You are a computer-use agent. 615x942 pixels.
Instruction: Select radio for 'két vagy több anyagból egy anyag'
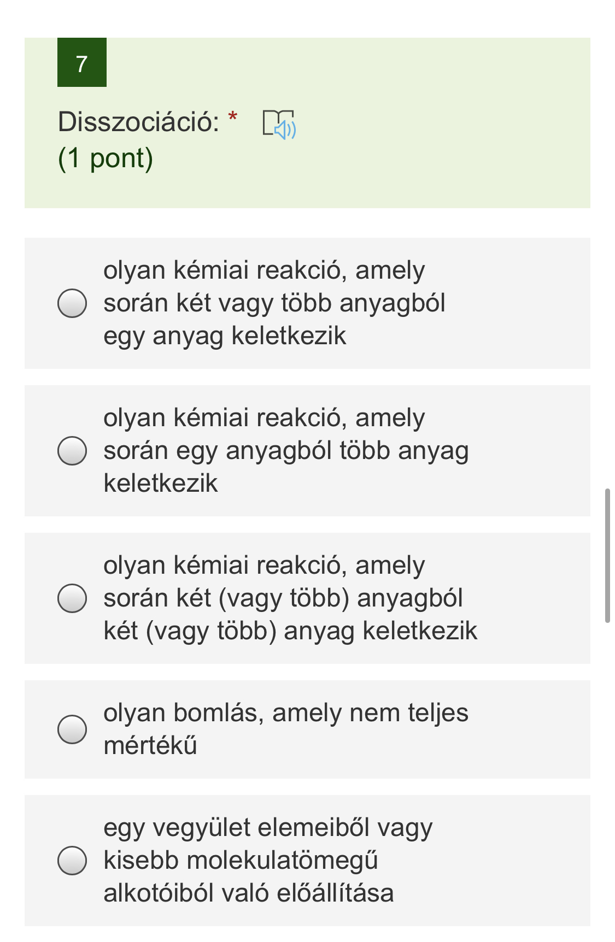(x=72, y=303)
